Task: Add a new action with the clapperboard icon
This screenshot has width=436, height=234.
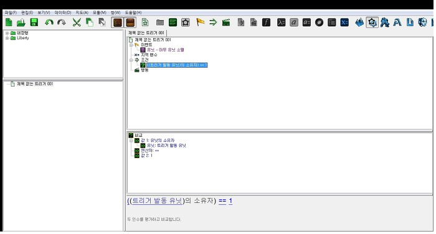Action: [x=226, y=22]
